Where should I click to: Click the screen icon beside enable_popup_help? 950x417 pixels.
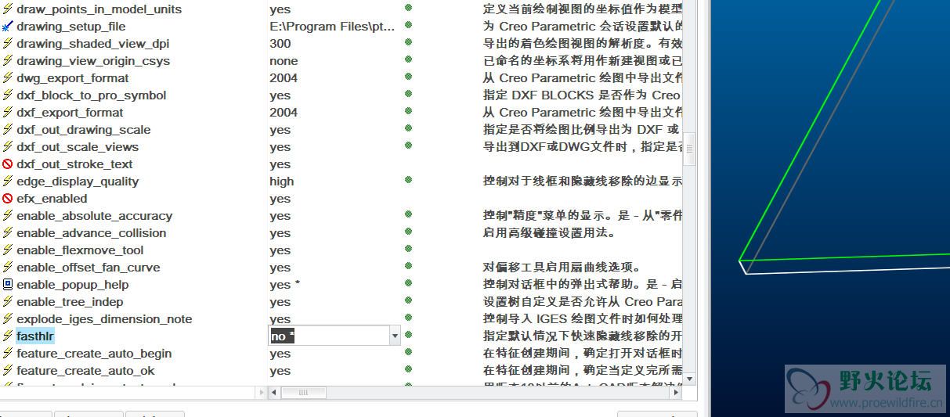point(8,285)
